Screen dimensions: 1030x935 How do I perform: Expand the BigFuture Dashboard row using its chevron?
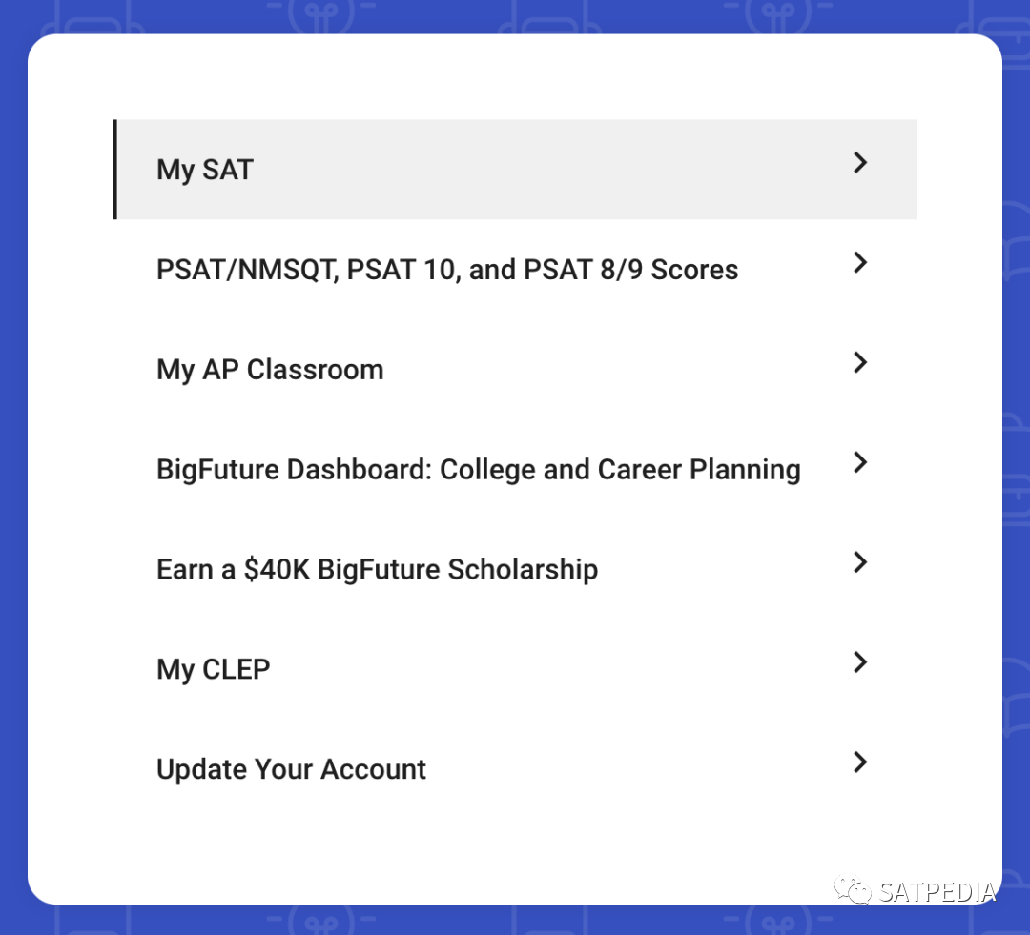click(x=860, y=463)
